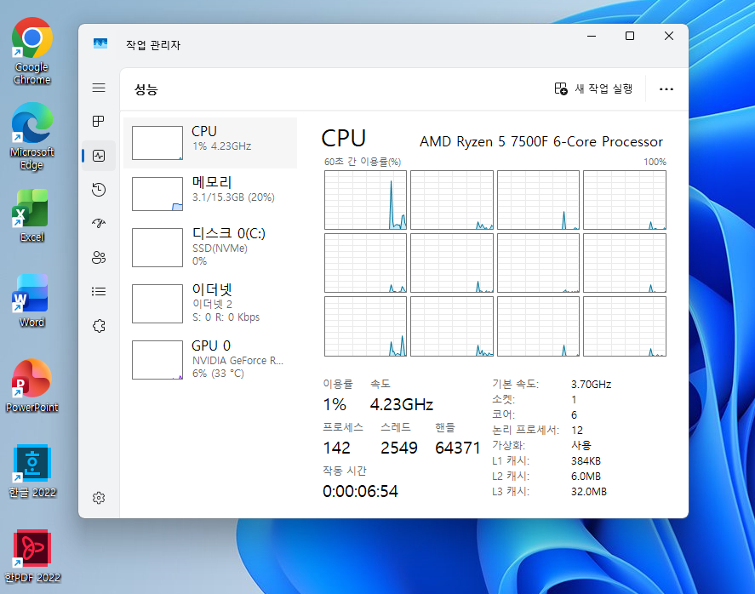Select the Performance view icon
Image resolution: width=755 pixels, height=594 pixels.
click(x=98, y=155)
